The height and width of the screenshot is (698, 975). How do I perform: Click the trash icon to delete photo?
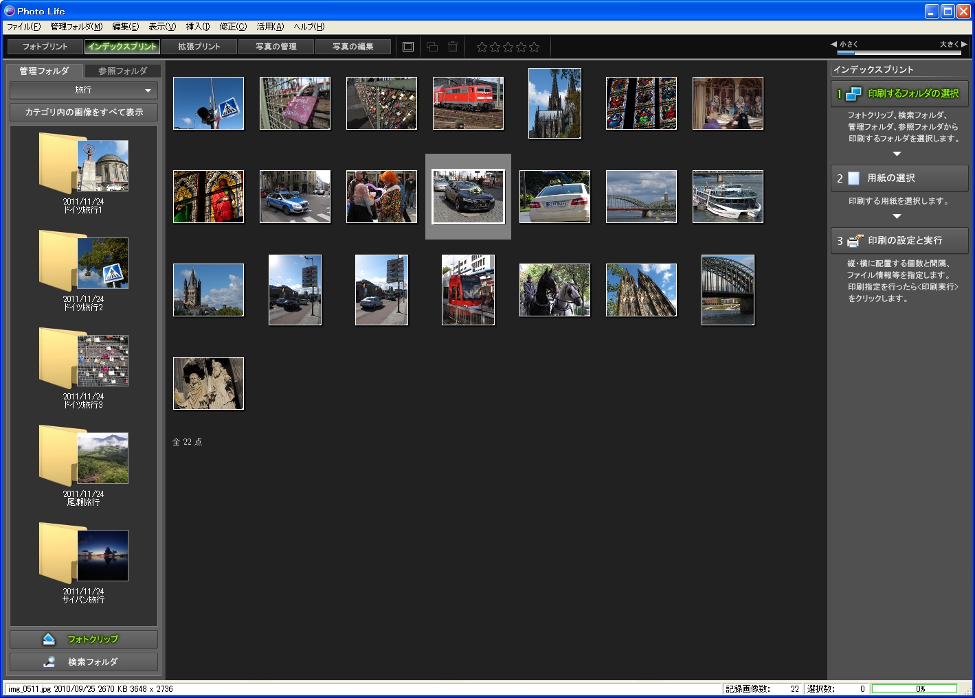tap(452, 47)
